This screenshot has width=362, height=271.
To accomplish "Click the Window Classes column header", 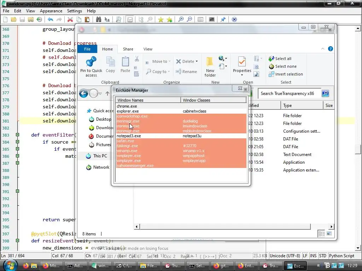I will pos(214,100).
